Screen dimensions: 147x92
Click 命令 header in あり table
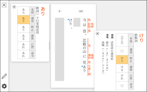[32, 54]
